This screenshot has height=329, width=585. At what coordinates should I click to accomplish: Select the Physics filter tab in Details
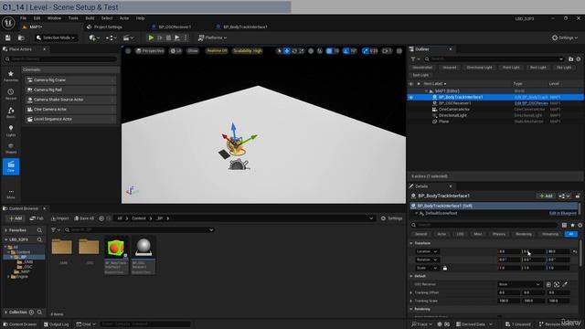click(x=498, y=234)
